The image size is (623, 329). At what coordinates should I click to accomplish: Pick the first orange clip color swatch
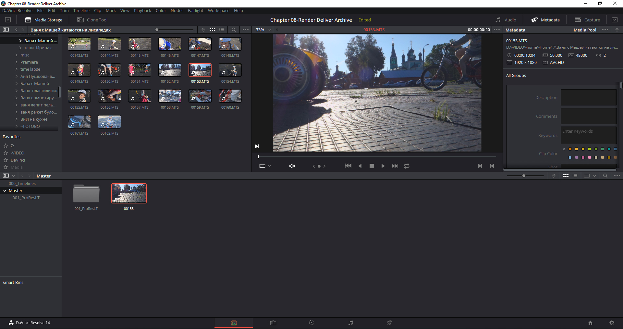click(x=570, y=149)
